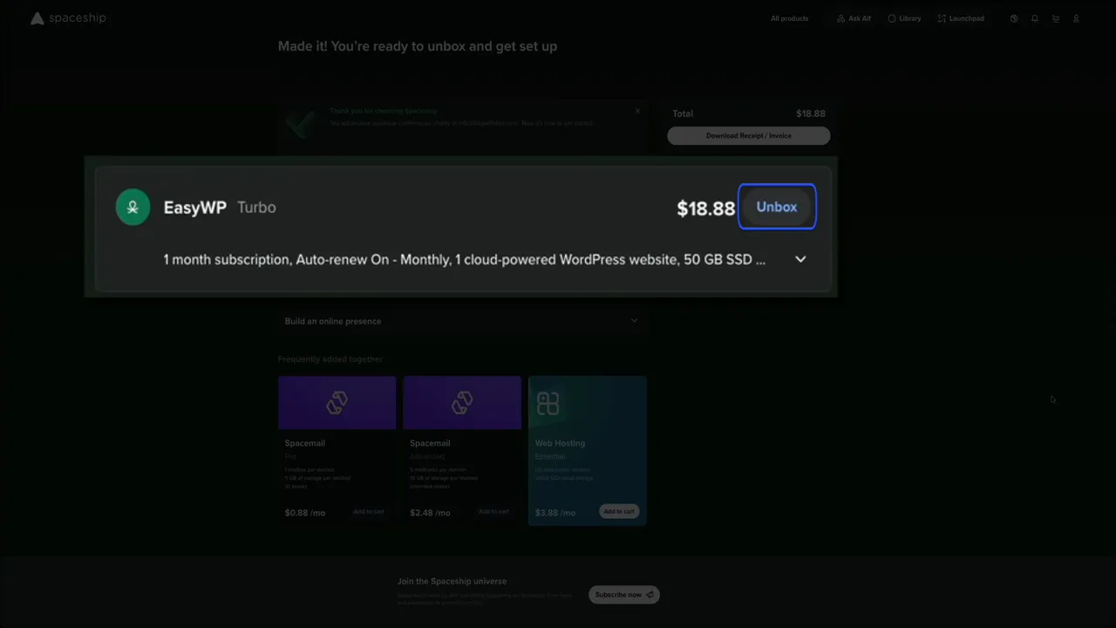Click the EasyWP Turbo product name
The width and height of the screenshot is (1116, 628).
click(220, 208)
